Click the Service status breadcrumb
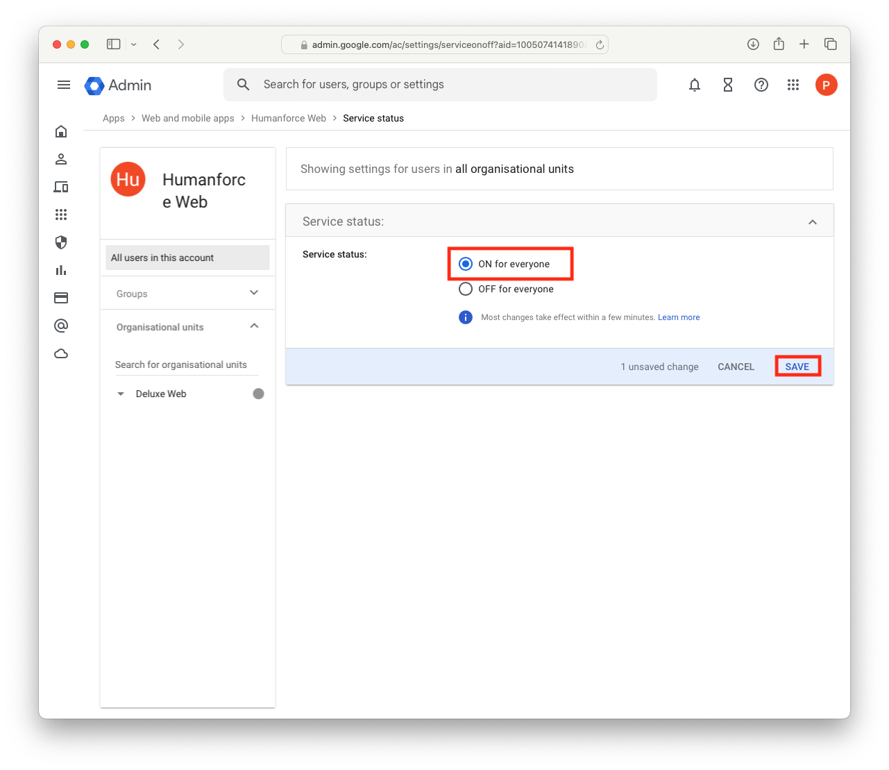This screenshot has height=770, width=889. pyautogui.click(x=373, y=118)
